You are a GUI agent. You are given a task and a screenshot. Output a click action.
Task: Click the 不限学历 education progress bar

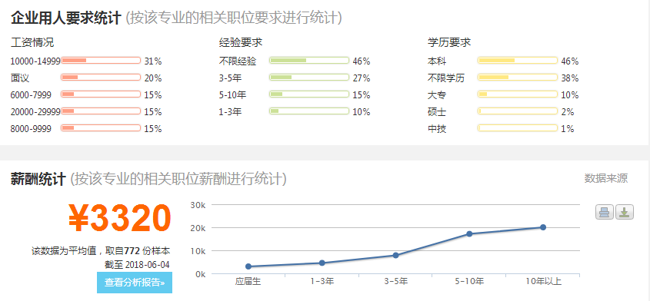[518, 77]
